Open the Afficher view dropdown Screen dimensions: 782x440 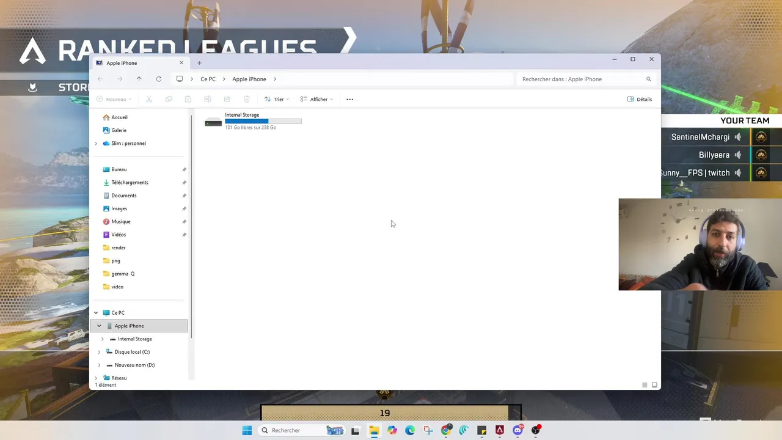[316, 99]
